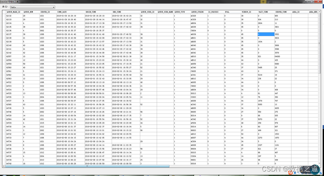Sort by QUEUE_MARK_ID column header
The width and height of the screenshot is (324, 176).
click(x=14, y=12)
